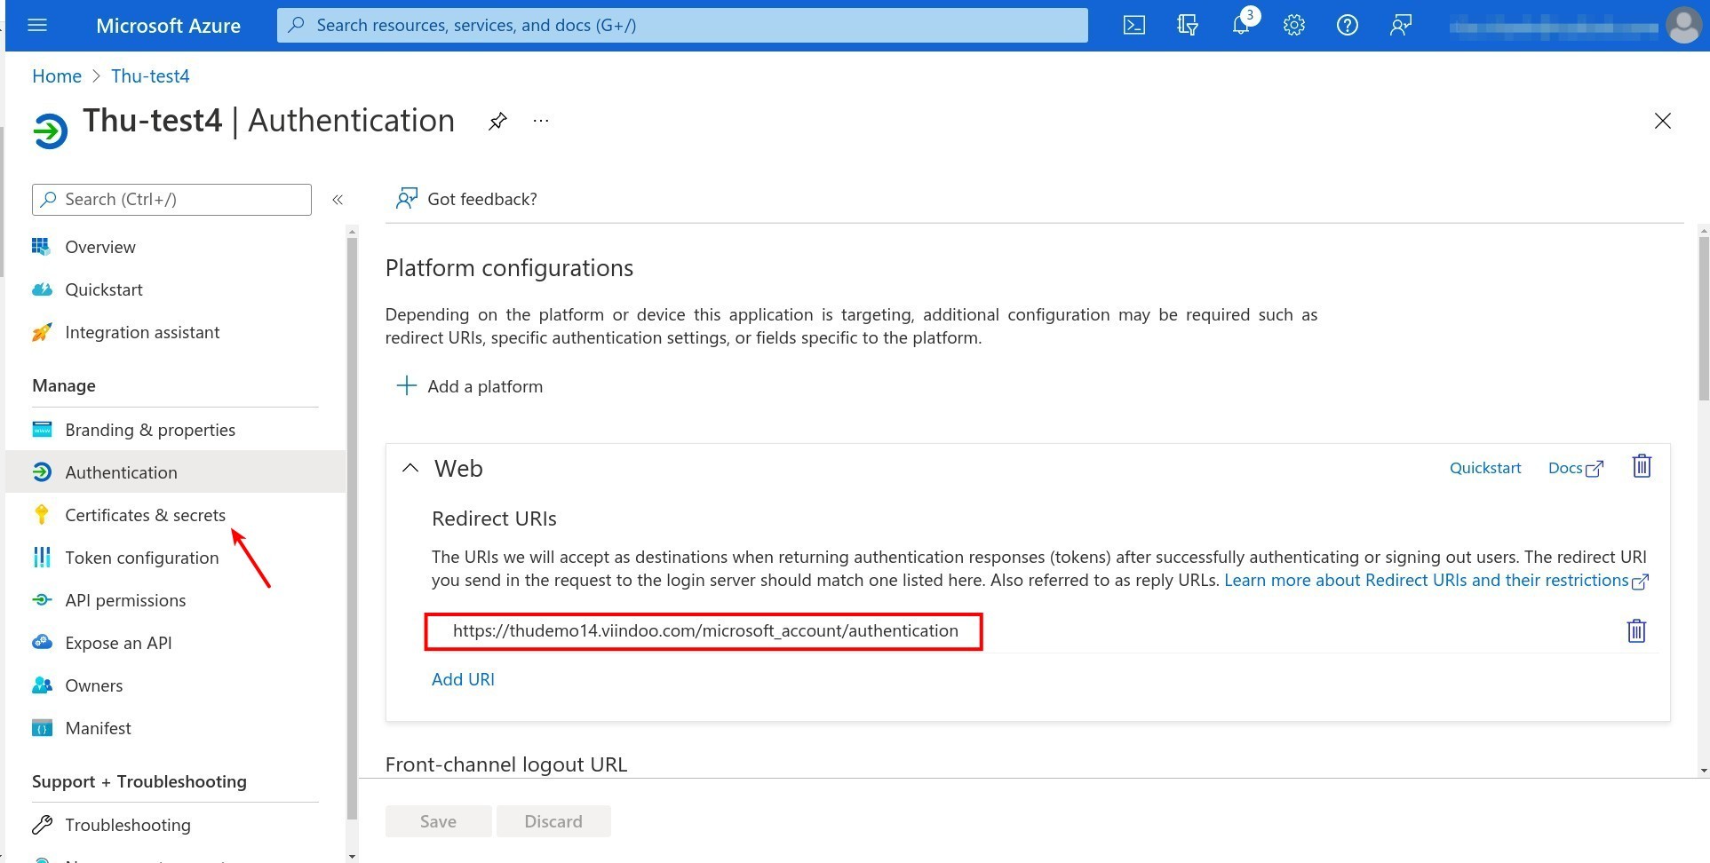Click the Manifest icon

pos(42,728)
